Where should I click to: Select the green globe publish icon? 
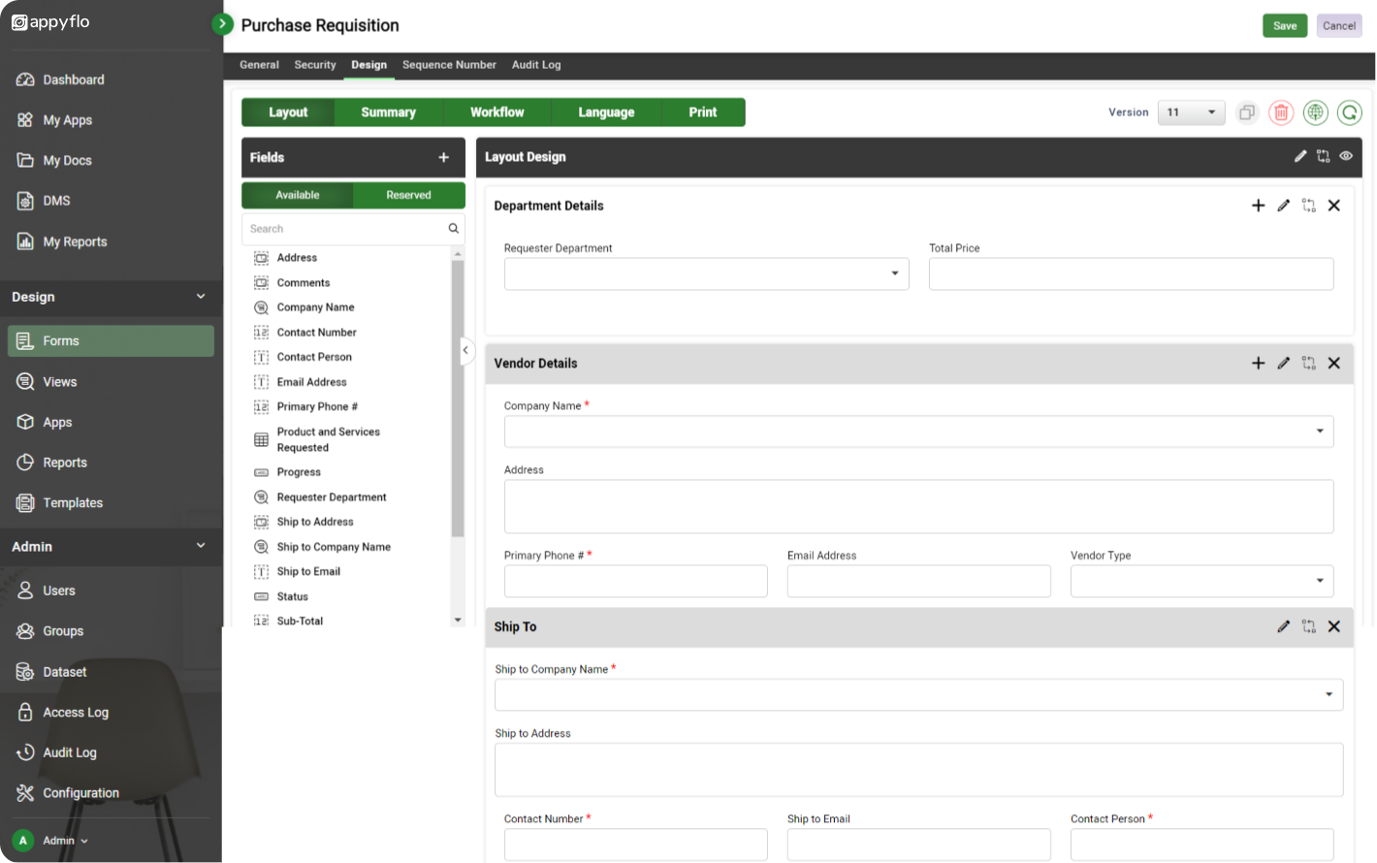1315,112
